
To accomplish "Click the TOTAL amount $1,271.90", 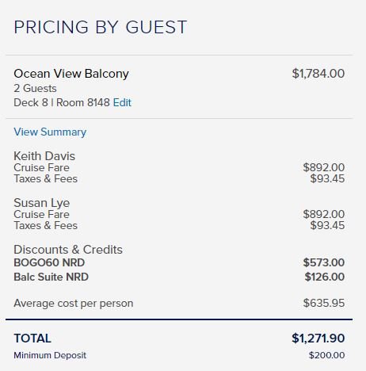I will point(318,338).
